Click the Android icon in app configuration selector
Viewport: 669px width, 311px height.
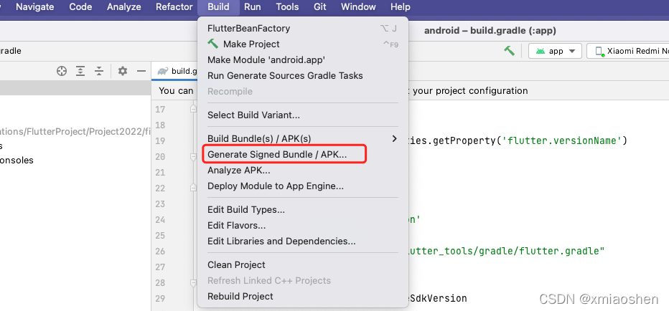[541, 51]
